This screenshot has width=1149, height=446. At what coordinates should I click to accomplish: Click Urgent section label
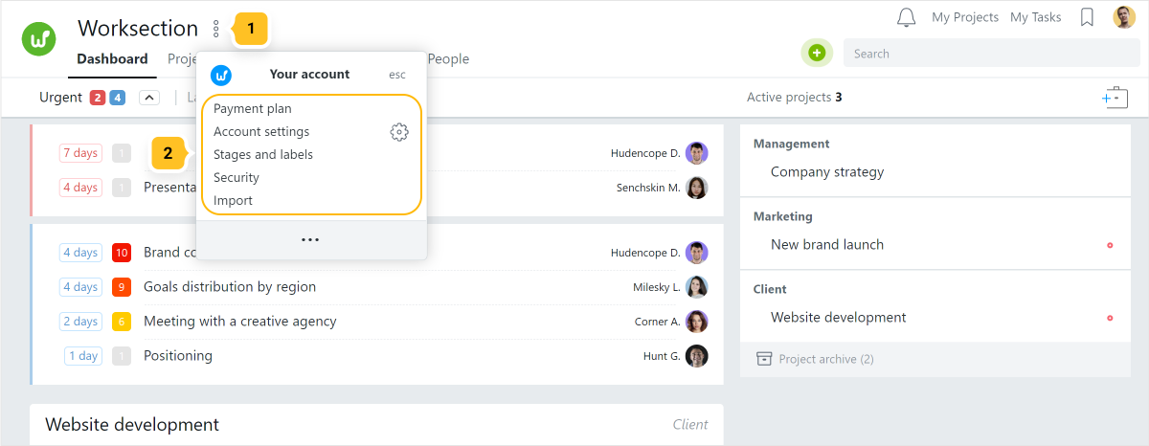click(61, 98)
